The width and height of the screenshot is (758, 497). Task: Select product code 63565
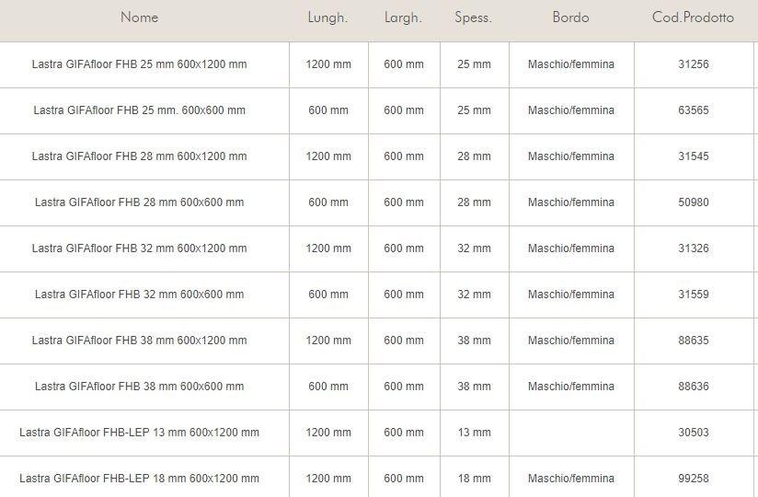693,110
